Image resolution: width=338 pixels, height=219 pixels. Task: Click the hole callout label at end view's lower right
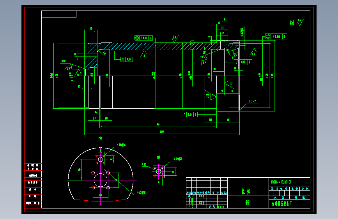pyautogui.click(x=142, y=193)
